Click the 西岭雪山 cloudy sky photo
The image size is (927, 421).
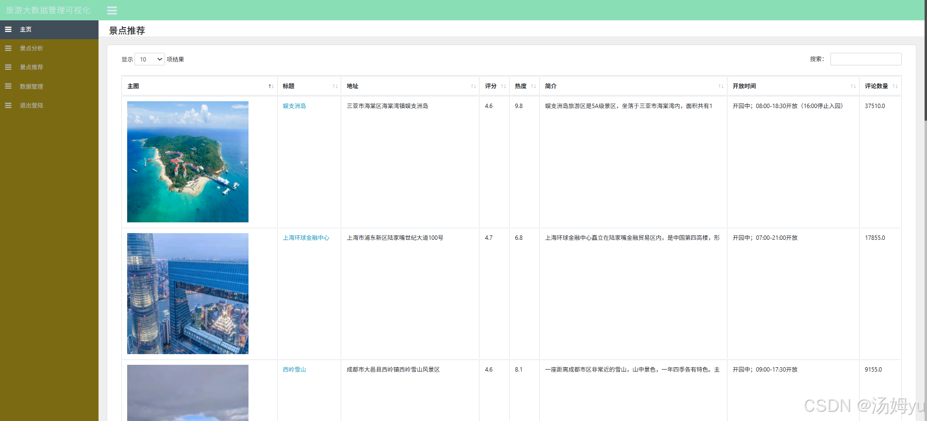(x=188, y=393)
